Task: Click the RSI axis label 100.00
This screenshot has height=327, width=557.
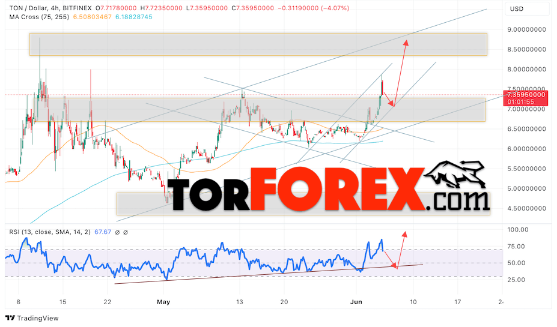Action: [x=518, y=229]
